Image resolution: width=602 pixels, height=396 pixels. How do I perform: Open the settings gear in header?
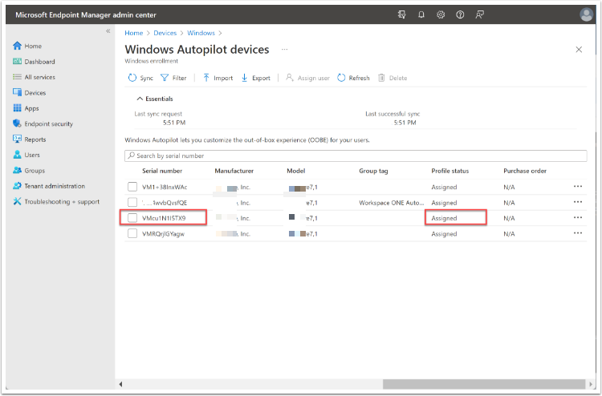point(441,14)
